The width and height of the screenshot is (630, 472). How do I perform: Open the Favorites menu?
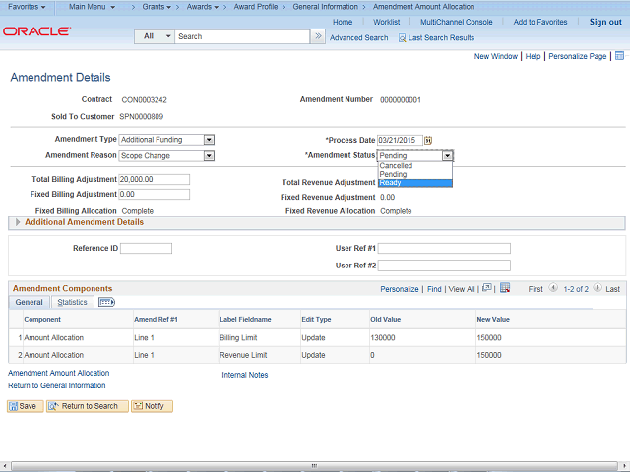[x=28, y=7]
